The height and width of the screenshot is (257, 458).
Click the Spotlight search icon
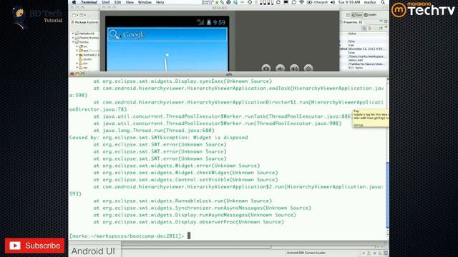383,2
